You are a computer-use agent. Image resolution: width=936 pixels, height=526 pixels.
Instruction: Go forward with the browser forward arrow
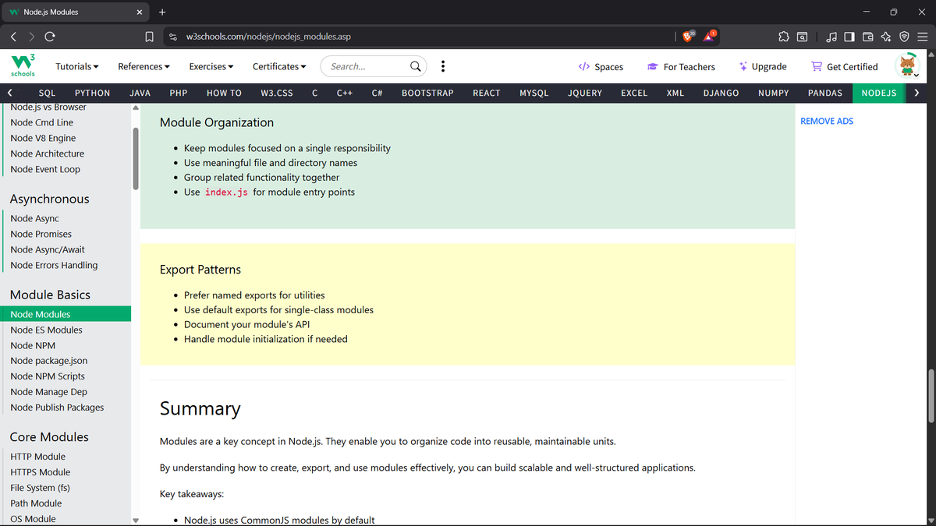pyautogui.click(x=31, y=36)
